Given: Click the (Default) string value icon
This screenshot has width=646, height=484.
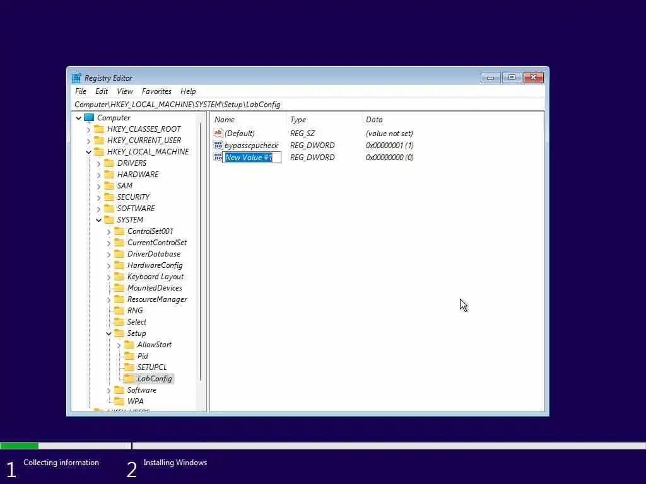Looking at the screenshot, I should [x=218, y=133].
